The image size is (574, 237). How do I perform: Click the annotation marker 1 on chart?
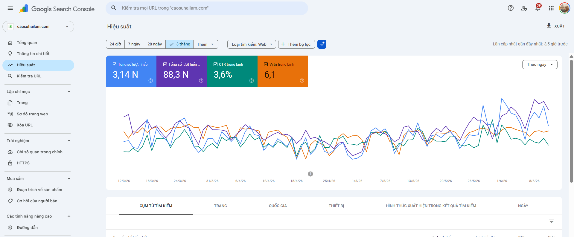[310, 174]
